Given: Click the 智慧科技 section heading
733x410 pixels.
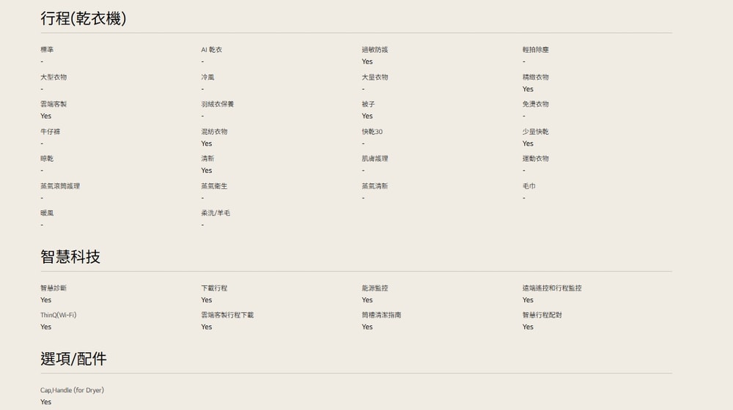Looking at the screenshot, I should [x=70, y=257].
